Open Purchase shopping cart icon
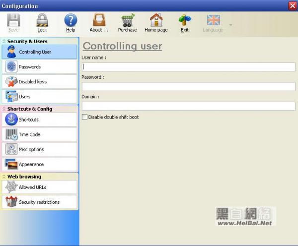Screen dimensions: 298x246 pos(128,21)
